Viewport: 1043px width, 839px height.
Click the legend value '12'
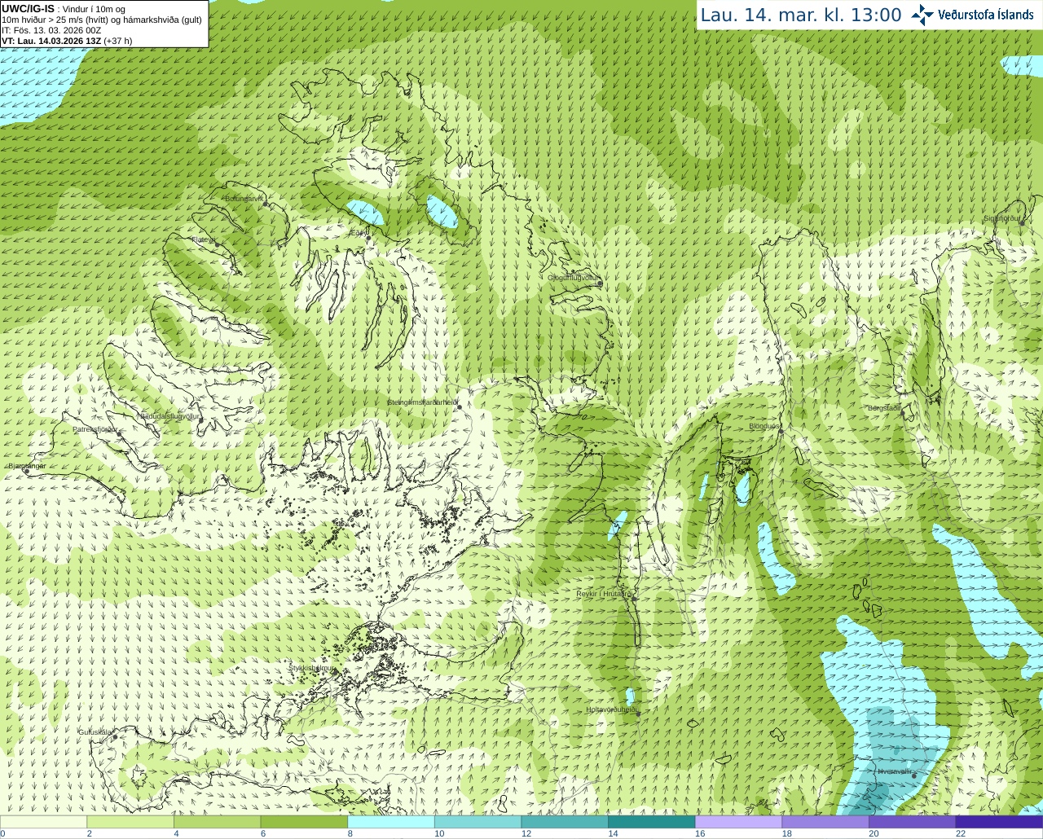coord(526,833)
